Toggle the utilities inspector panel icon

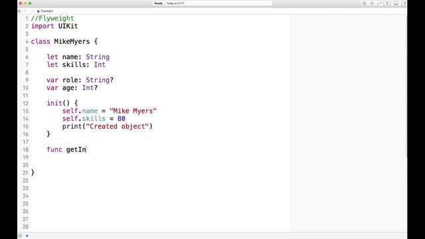pyautogui.click(x=403, y=3)
